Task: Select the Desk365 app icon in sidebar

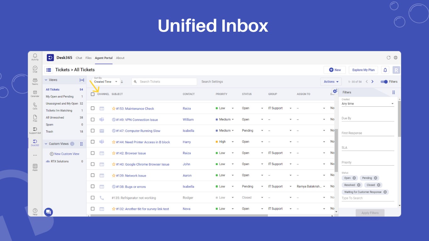Action: [35, 143]
